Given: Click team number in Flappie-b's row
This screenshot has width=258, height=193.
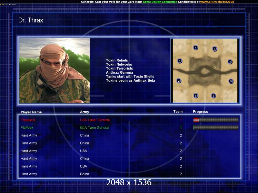Looking at the screenshot, I should (x=181, y=120).
